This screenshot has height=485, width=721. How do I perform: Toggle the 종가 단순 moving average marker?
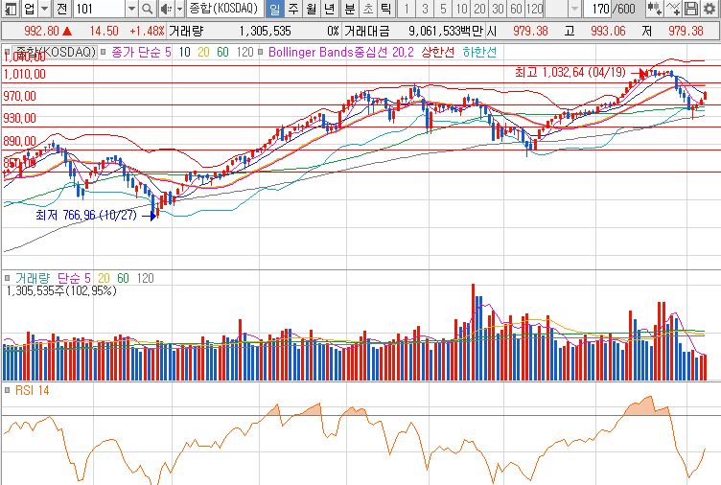pyautogui.click(x=104, y=52)
